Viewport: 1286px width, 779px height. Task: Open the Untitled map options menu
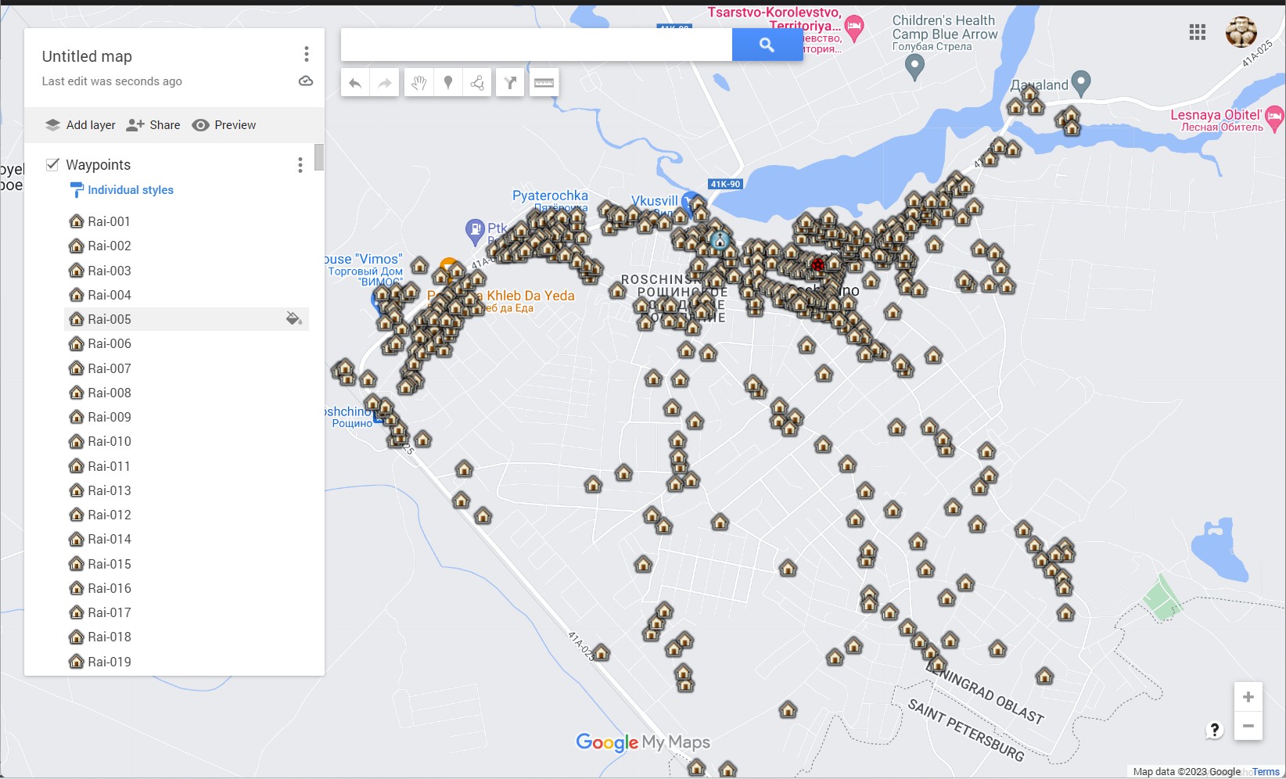pos(306,54)
